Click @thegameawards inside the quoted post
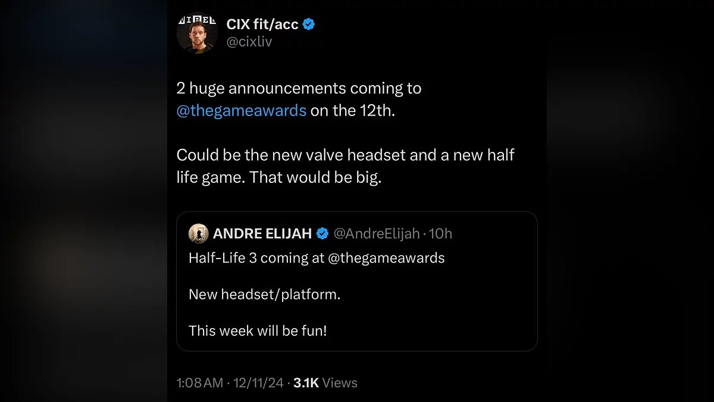714x402 pixels. (x=386, y=258)
